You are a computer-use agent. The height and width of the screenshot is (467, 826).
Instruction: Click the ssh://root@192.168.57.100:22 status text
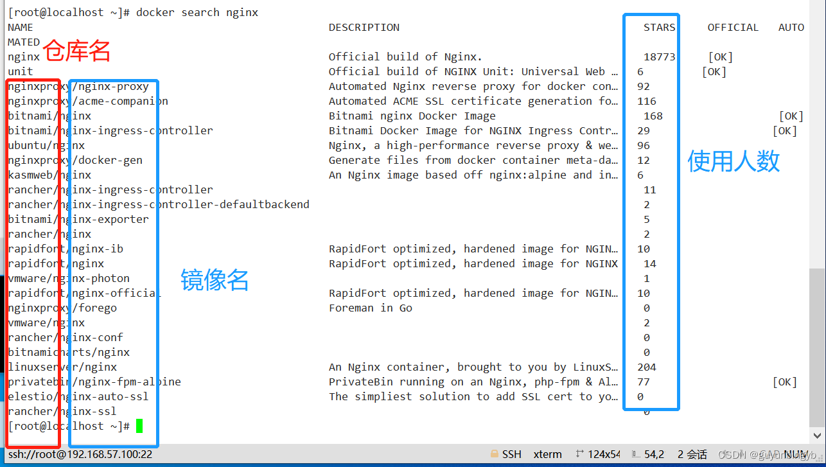point(80,454)
